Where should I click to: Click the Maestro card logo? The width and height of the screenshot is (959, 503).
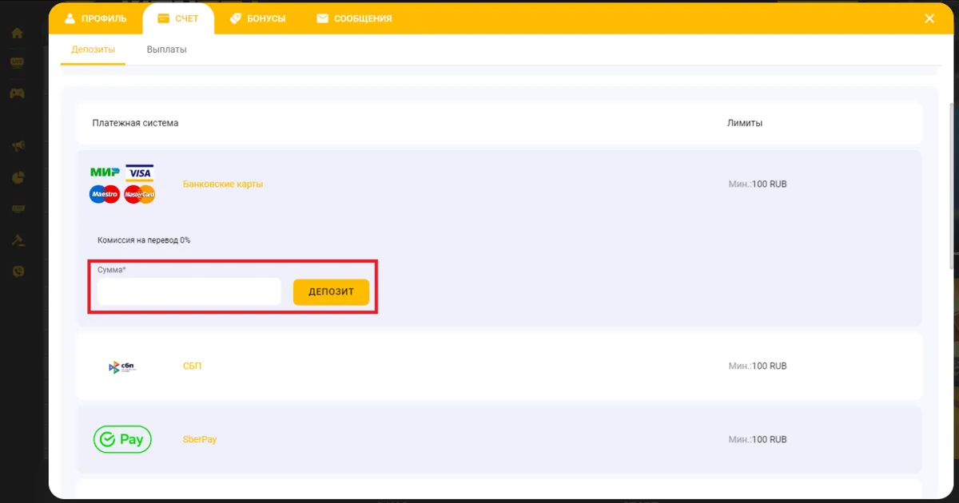[x=105, y=194]
